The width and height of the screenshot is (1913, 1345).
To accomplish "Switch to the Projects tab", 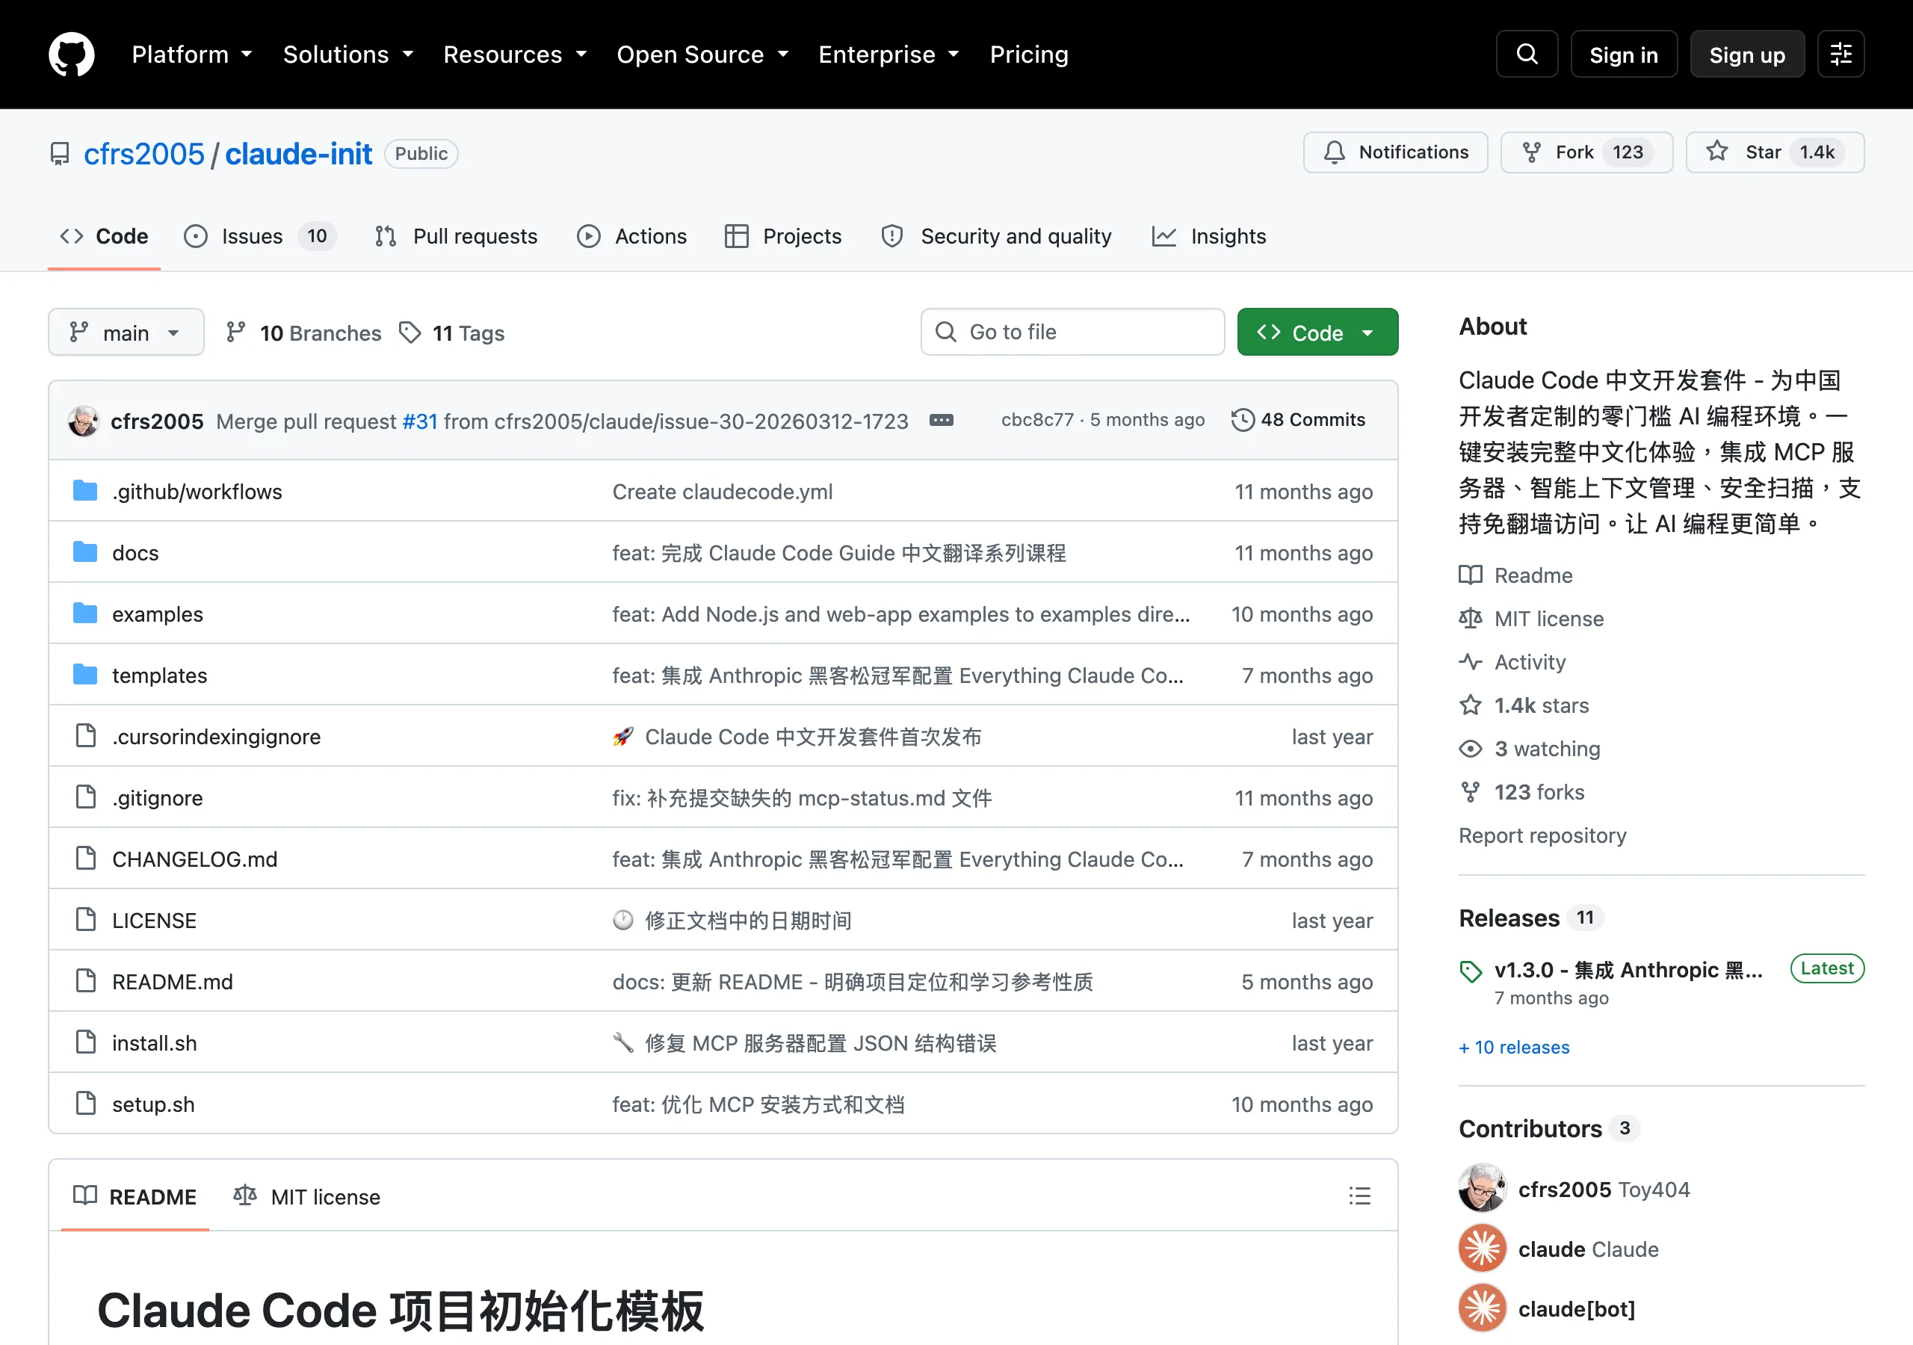I will pos(783,237).
